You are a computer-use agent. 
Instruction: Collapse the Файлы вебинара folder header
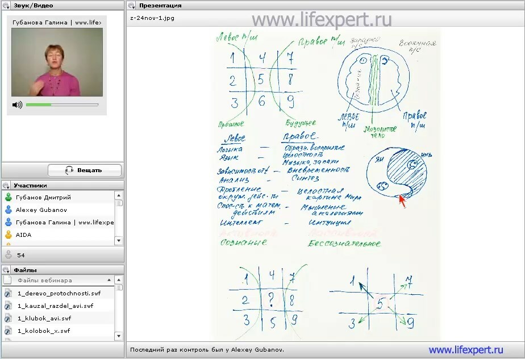(109, 280)
